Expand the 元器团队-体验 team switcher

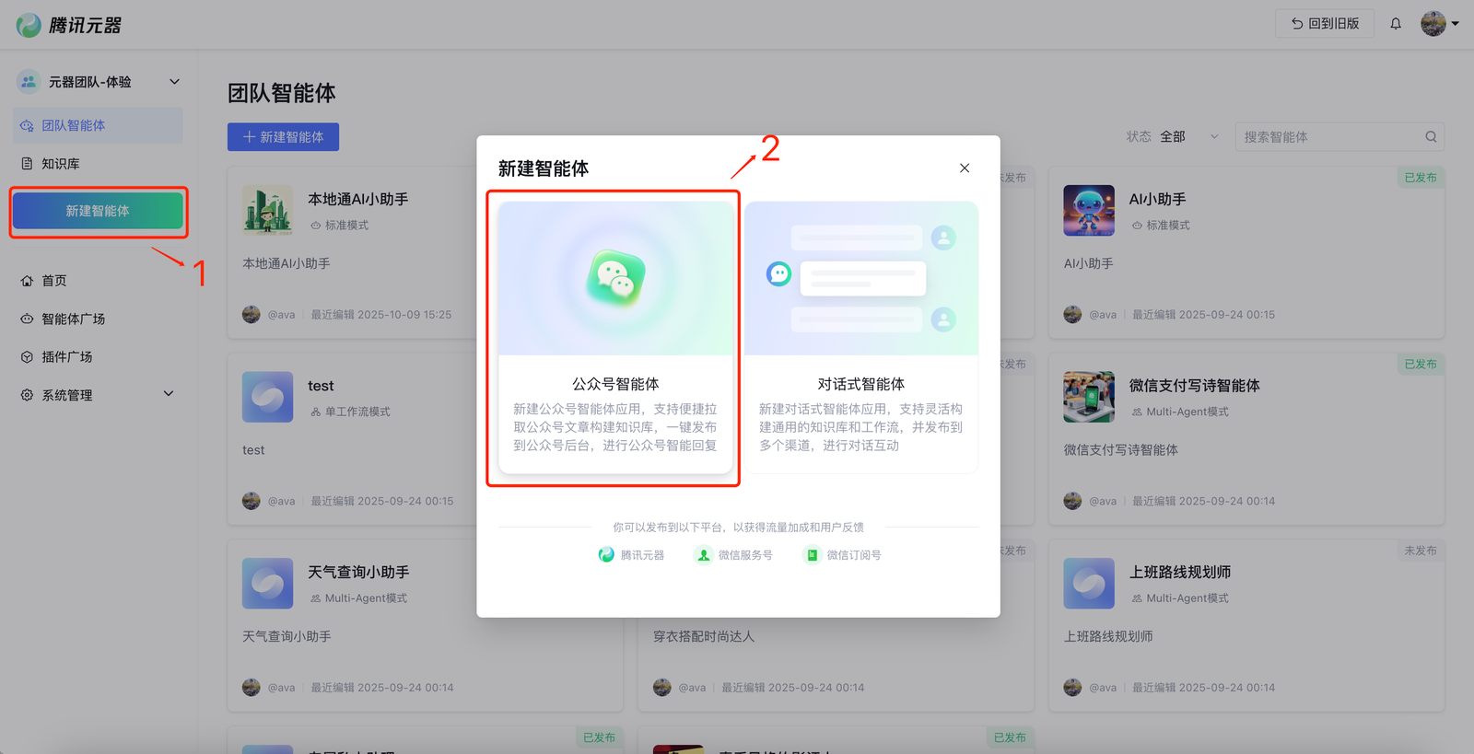point(174,82)
